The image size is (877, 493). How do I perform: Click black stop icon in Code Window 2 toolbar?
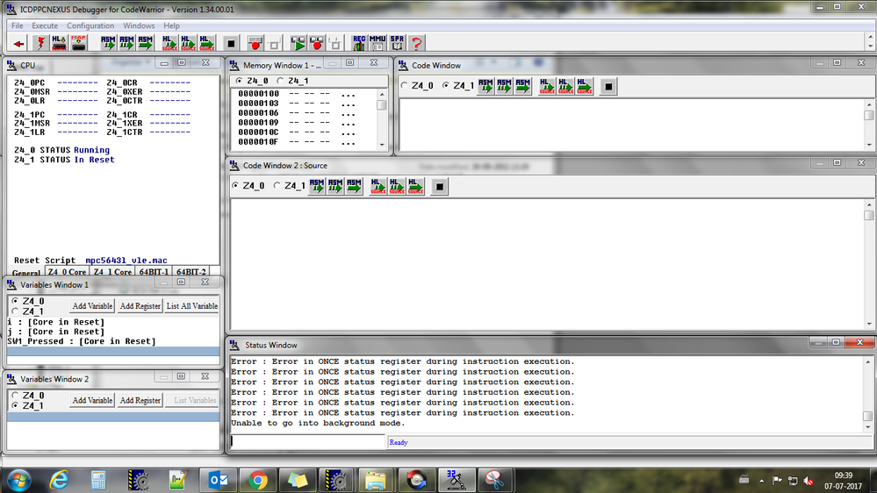click(440, 186)
